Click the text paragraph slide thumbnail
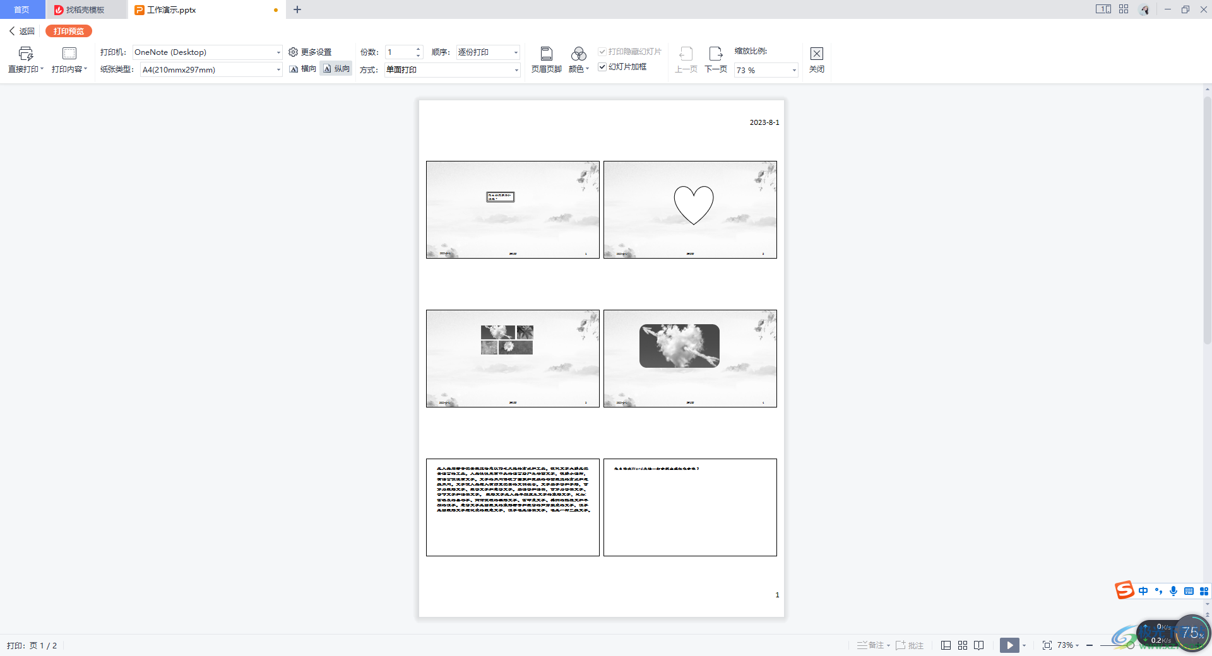Image resolution: width=1212 pixels, height=656 pixels. click(x=513, y=507)
